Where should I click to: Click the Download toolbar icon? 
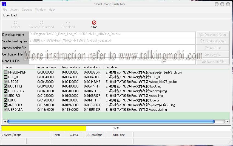coord(68,23)
